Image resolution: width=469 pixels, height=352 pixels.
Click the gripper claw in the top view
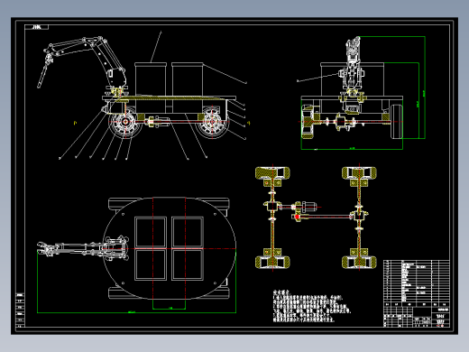(43, 248)
